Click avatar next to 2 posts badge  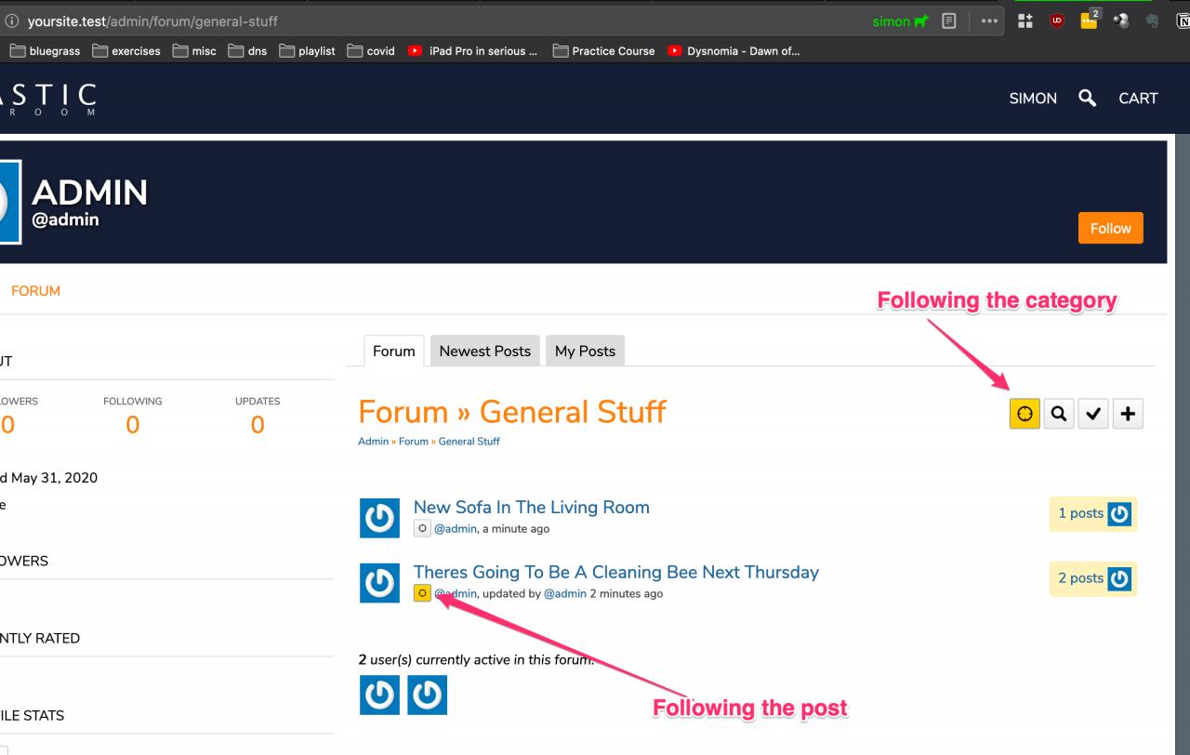[x=1120, y=578]
